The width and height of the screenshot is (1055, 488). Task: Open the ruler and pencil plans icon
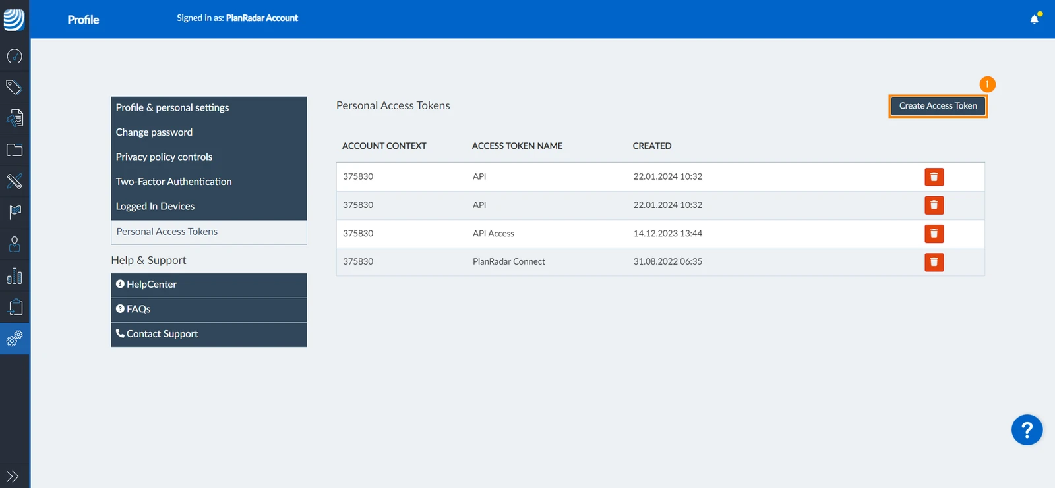[15, 181]
